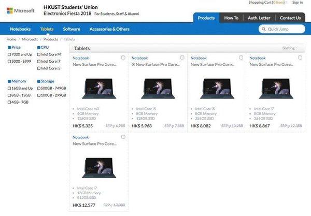Select compare checkbox on HK$ 5,325 Surface Pro
The width and height of the screenshot is (311, 216).
click(123, 57)
